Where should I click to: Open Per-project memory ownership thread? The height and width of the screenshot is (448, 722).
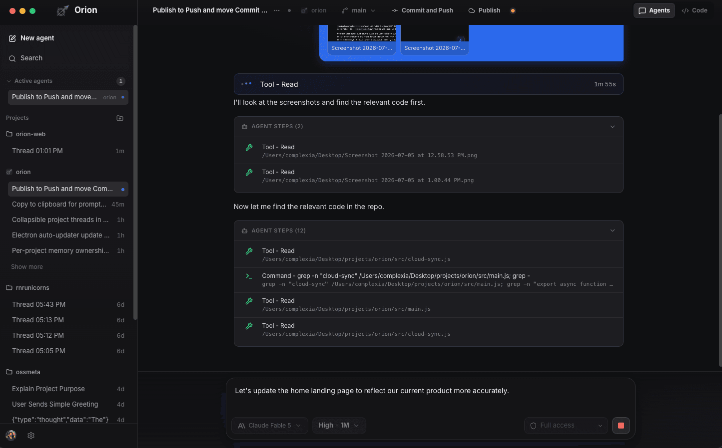coord(68,251)
